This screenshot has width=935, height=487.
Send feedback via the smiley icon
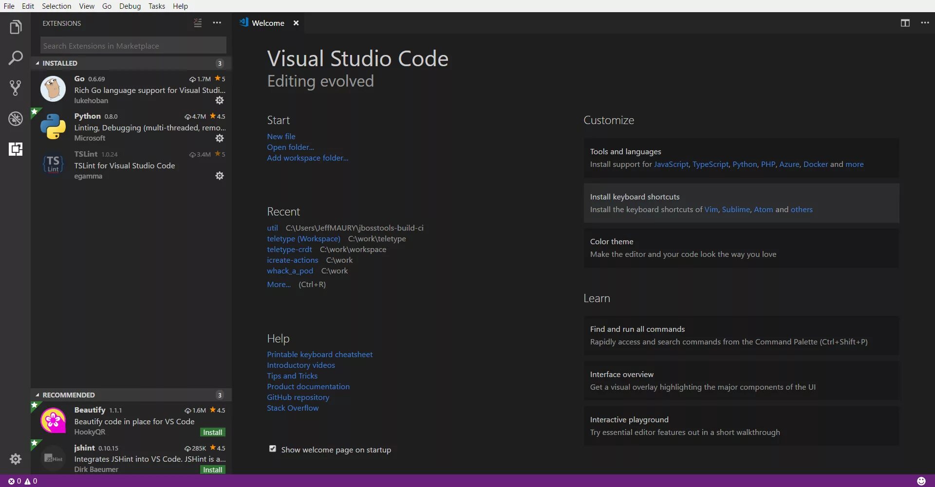pos(921,481)
